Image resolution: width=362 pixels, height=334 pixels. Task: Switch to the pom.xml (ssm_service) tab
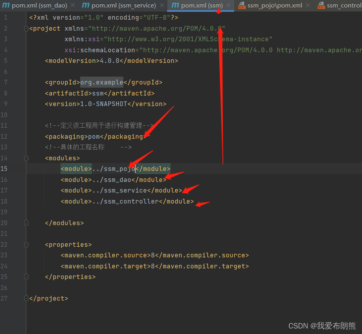coord(123,6)
